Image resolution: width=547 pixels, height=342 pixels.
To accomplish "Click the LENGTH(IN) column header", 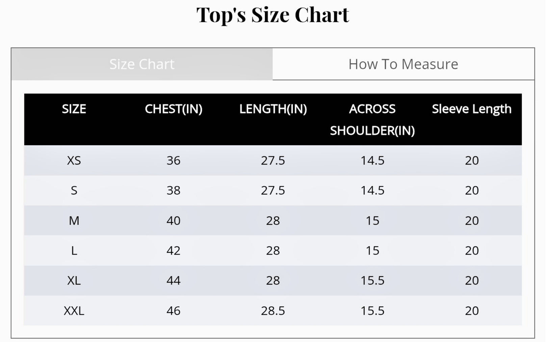I will [273, 109].
